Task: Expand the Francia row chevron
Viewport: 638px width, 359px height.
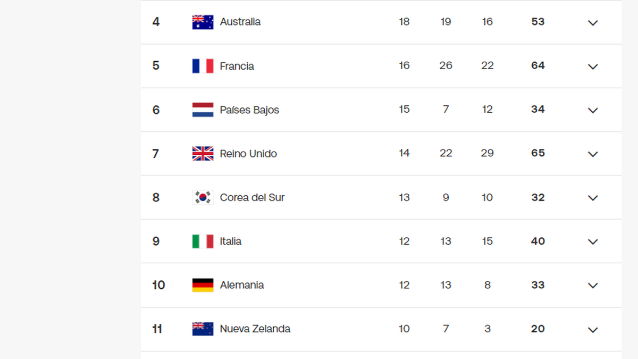Action: [x=593, y=66]
